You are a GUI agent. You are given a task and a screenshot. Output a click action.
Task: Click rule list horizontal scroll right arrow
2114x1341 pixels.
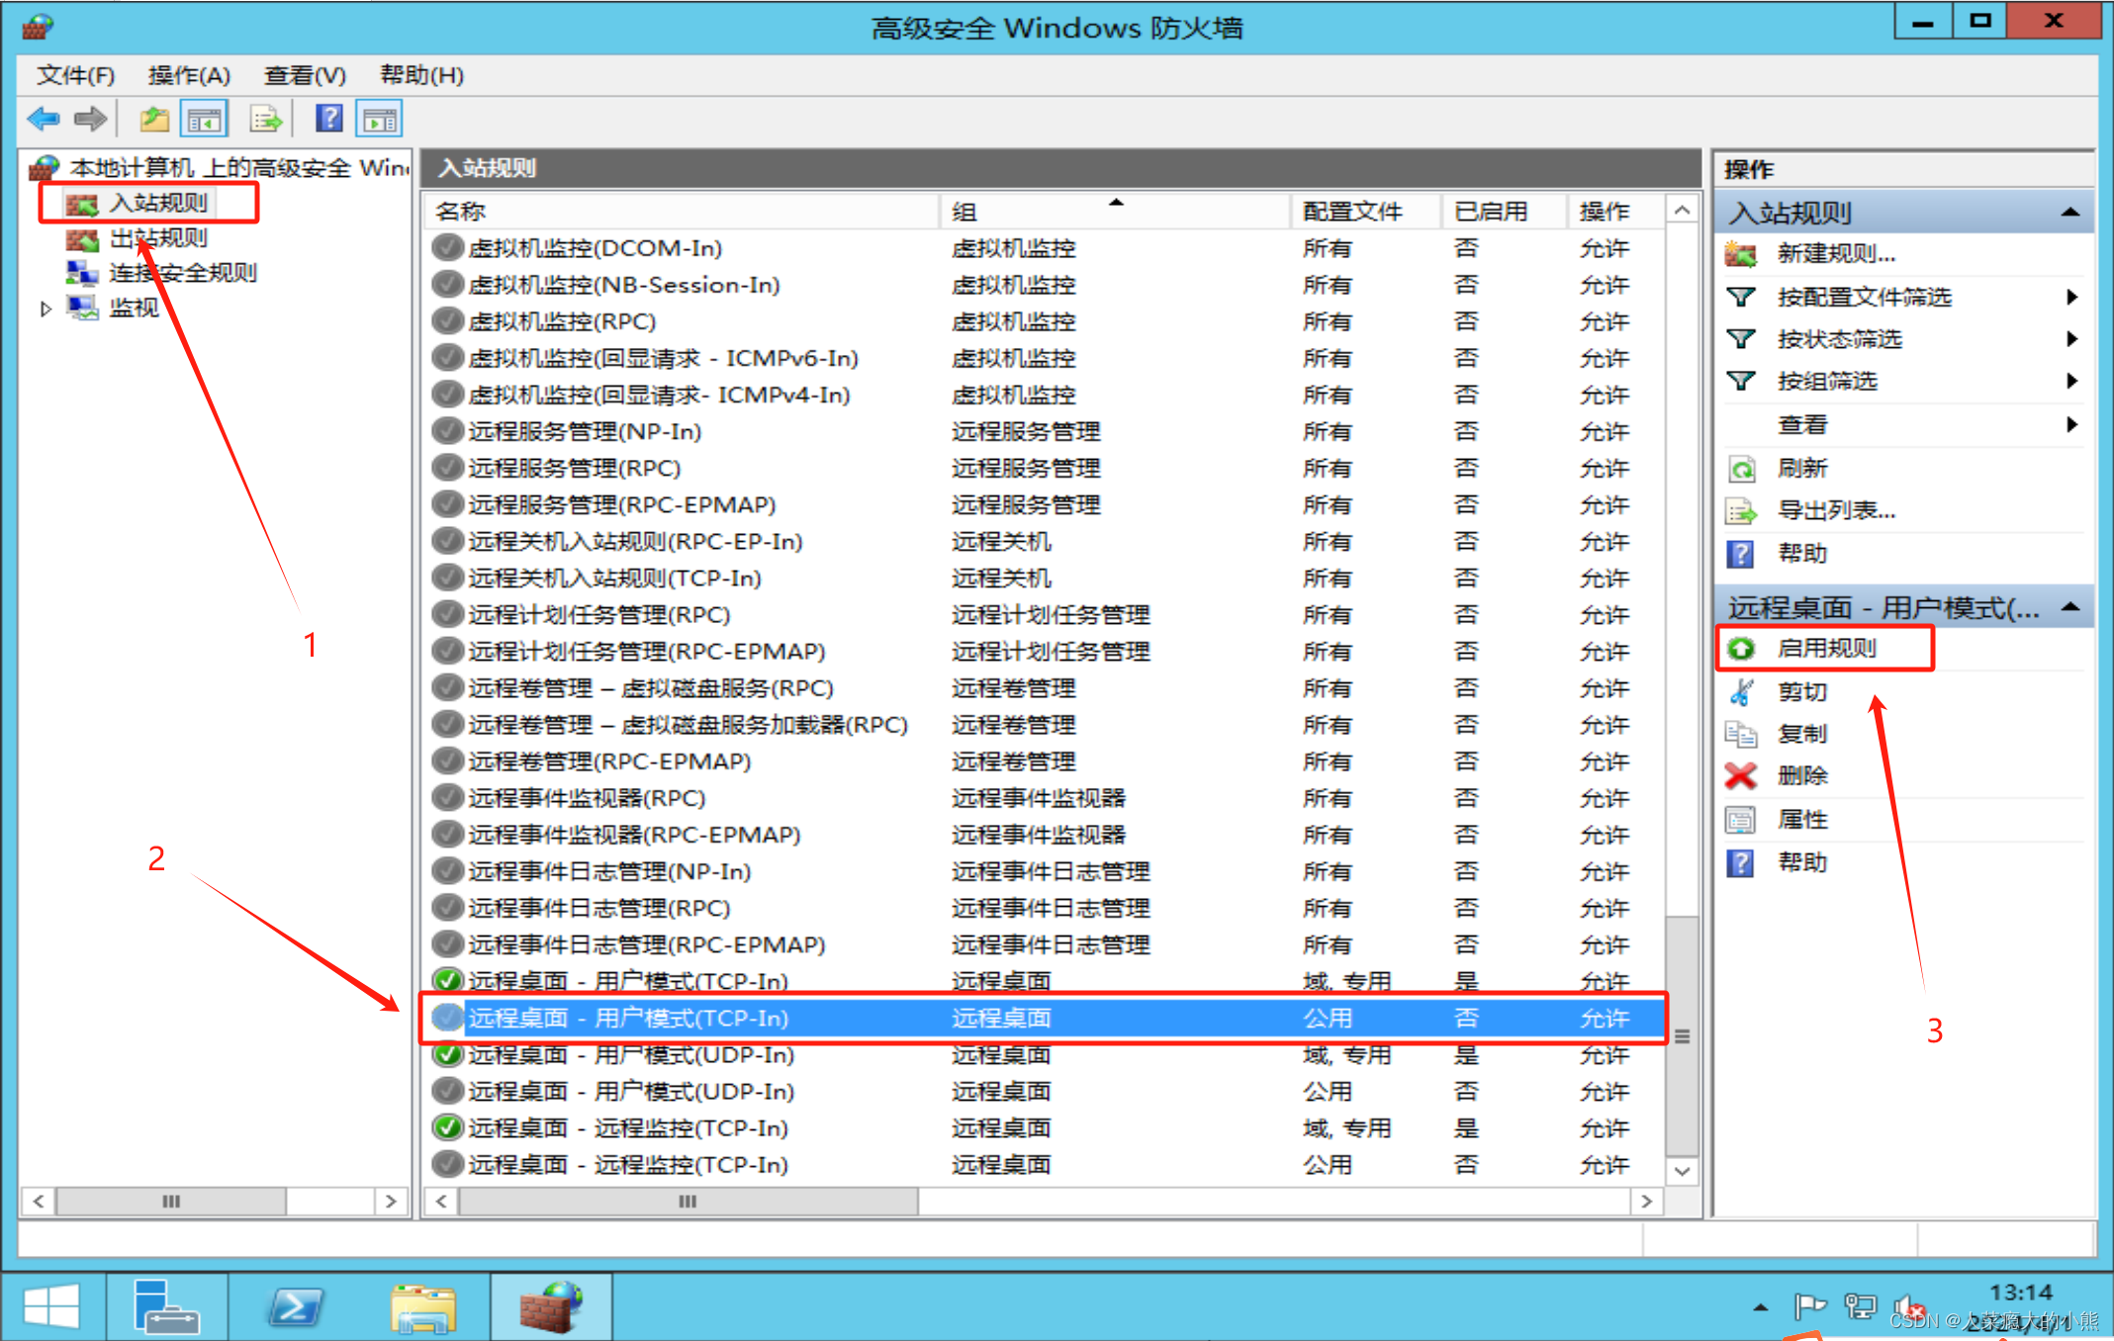[x=1646, y=1202]
